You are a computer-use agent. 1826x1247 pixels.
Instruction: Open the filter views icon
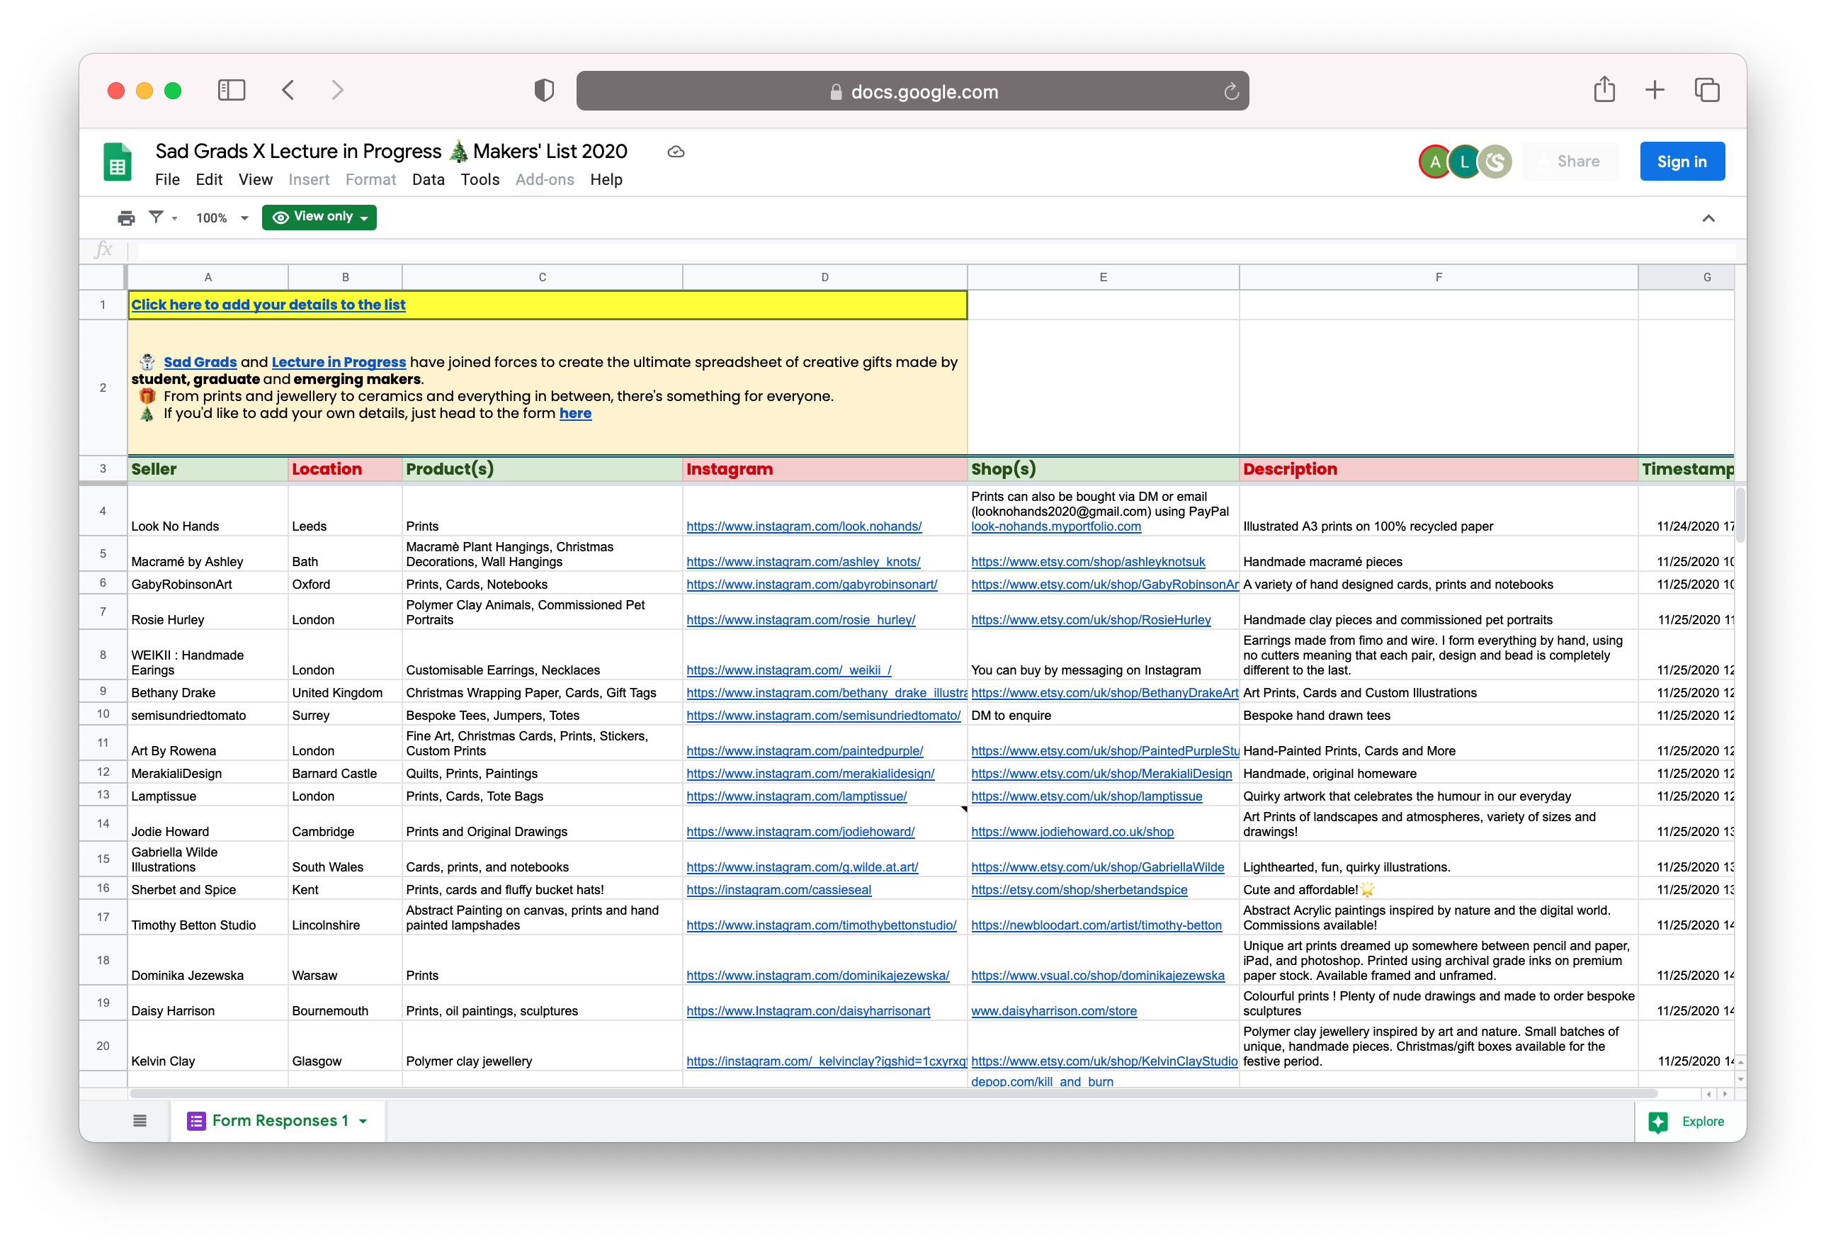156,217
